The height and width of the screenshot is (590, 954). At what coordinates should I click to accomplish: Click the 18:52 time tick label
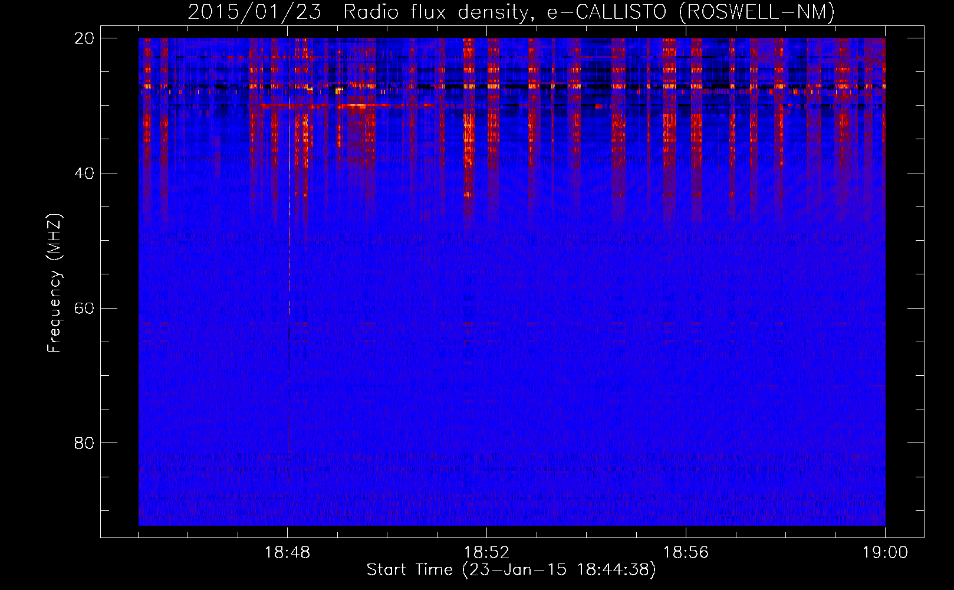[x=486, y=553]
